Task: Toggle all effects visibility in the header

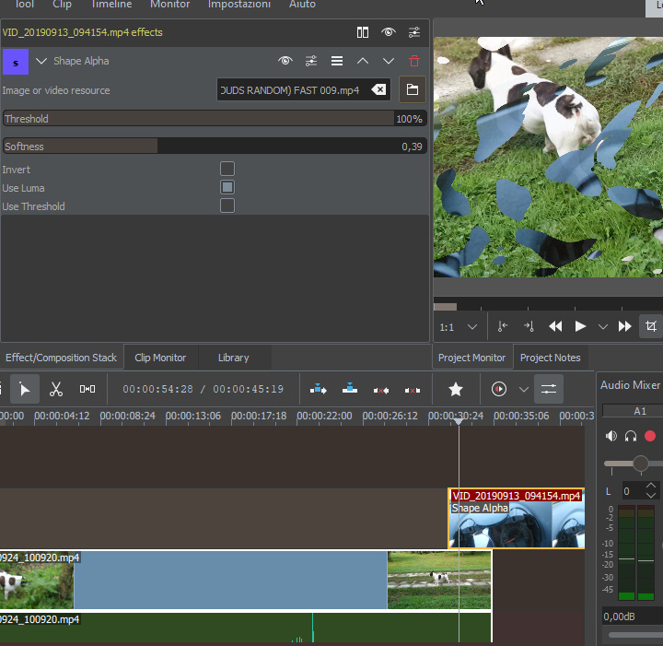Action: 389,32
